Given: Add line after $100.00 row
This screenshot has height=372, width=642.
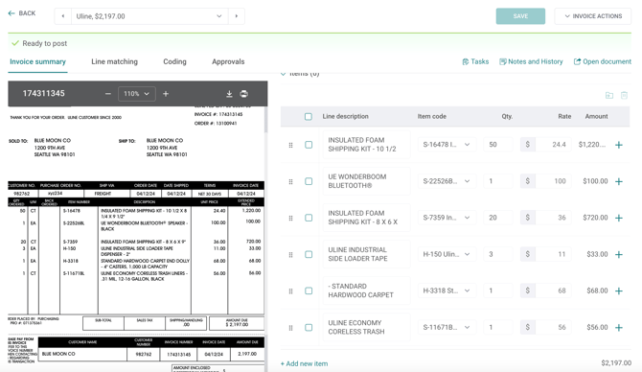Looking at the screenshot, I should point(619,181).
